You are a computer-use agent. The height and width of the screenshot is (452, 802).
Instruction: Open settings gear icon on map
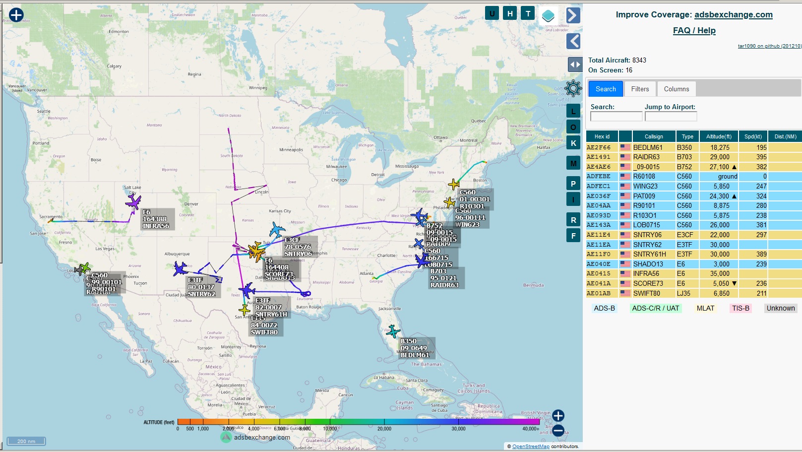[573, 88]
